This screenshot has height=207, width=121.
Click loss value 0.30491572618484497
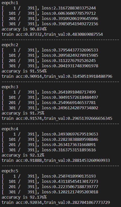click(x=76, y=97)
